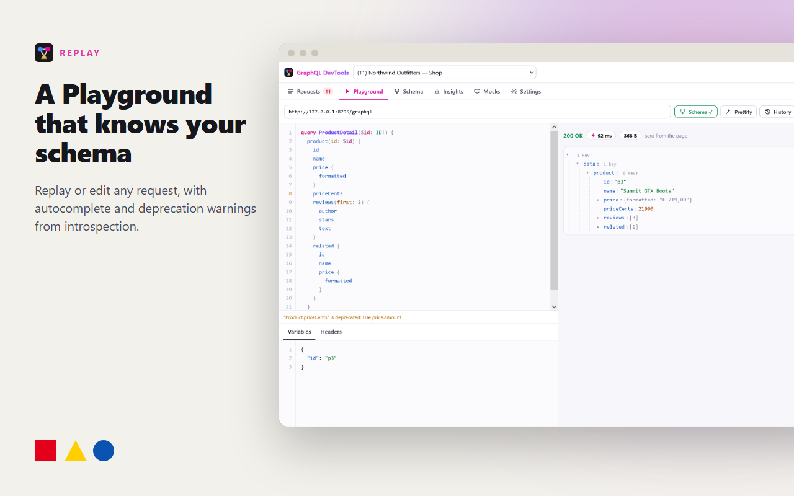Click the green Schema ✓ button
Image resolution: width=794 pixels, height=496 pixels.
pos(696,112)
